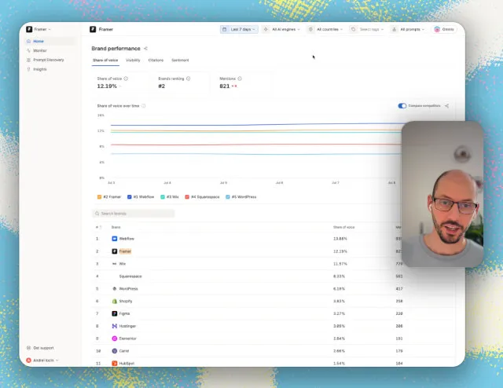This screenshot has width=503, height=388.
Task: Click the Shopify brand icon
Action: point(115,301)
